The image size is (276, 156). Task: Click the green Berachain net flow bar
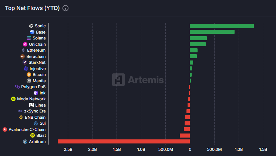(x=193, y=56)
